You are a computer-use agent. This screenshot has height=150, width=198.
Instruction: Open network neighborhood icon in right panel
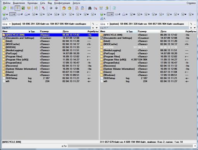tap(103, 19)
